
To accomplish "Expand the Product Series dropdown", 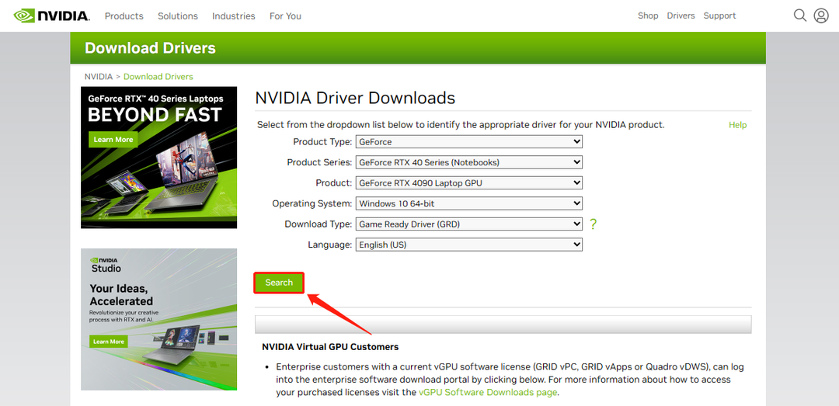I will [468, 162].
